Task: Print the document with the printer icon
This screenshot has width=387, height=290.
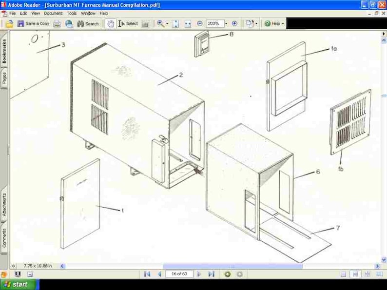Action: (x=57, y=24)
